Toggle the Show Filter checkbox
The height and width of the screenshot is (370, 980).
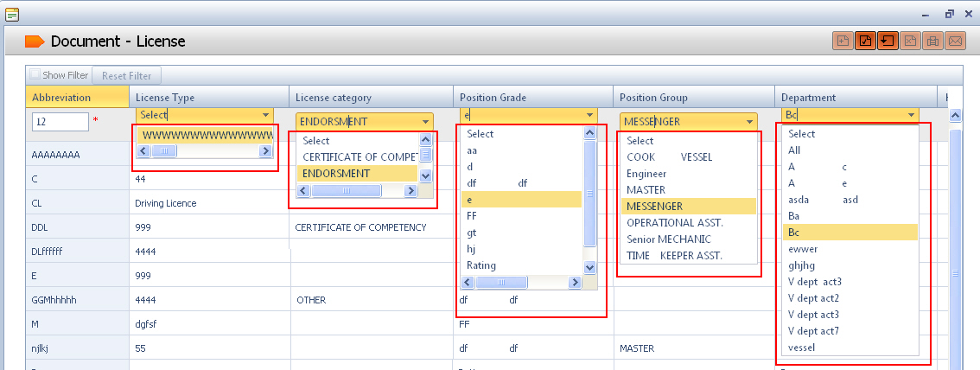35,75
